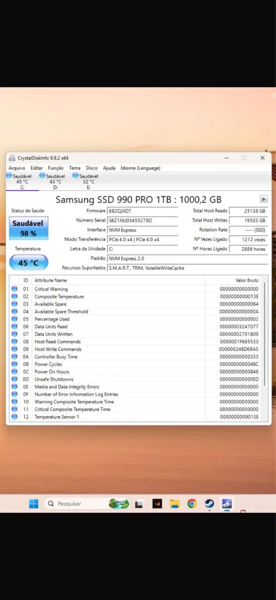Viewport: 276px width, 600px height.
Task: Open the Windows Start menu
Action: 34,504
